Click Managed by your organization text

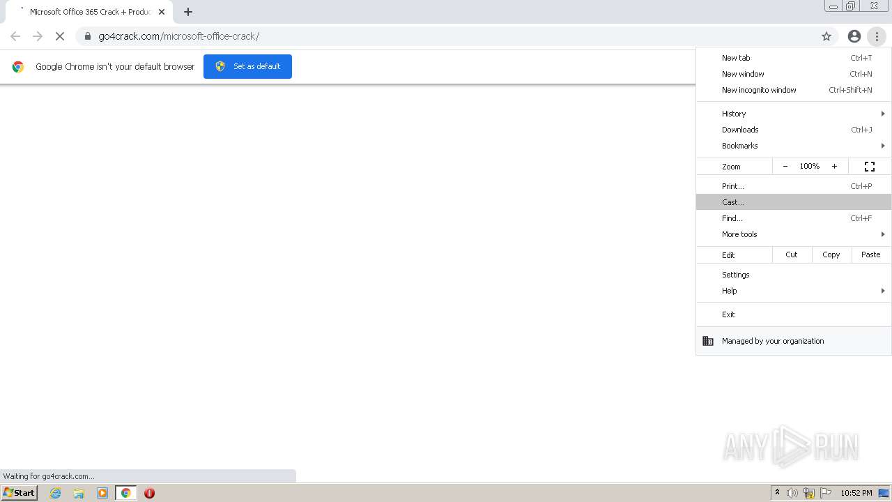pos(773,341)
